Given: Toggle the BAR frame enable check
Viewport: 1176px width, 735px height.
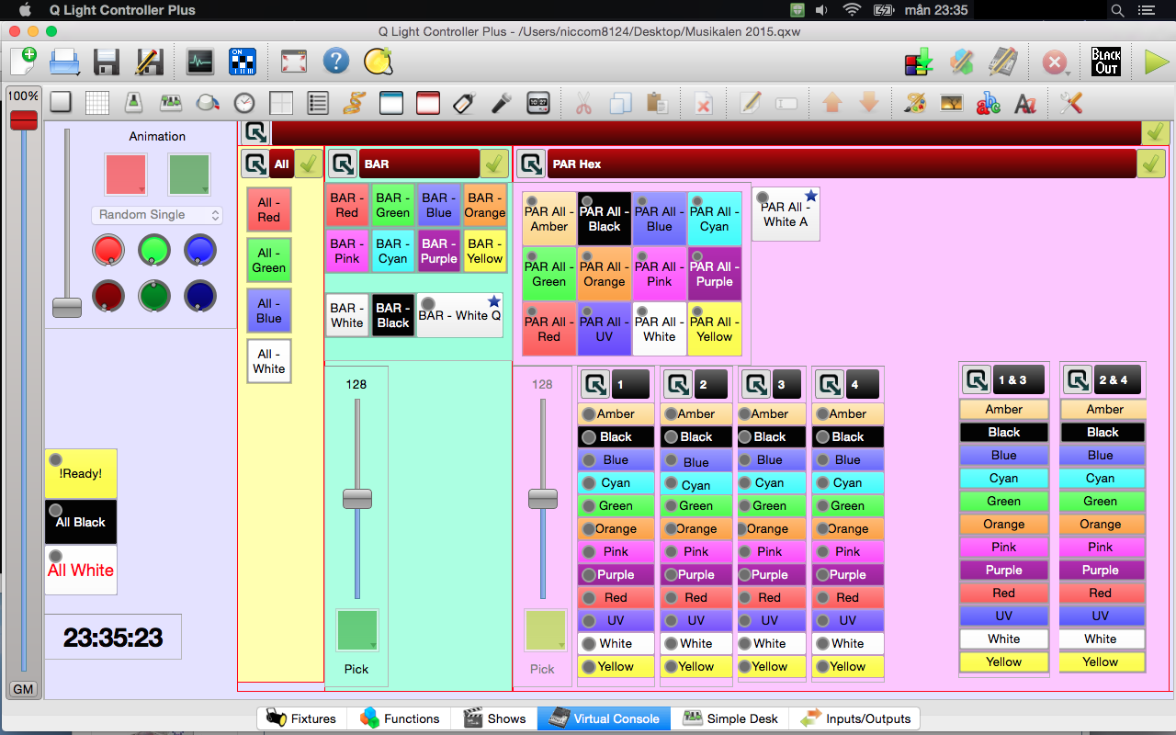Looking at the screenshot, I should (494, 164).
